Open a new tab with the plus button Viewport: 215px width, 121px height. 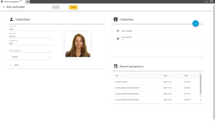(28, 2)
